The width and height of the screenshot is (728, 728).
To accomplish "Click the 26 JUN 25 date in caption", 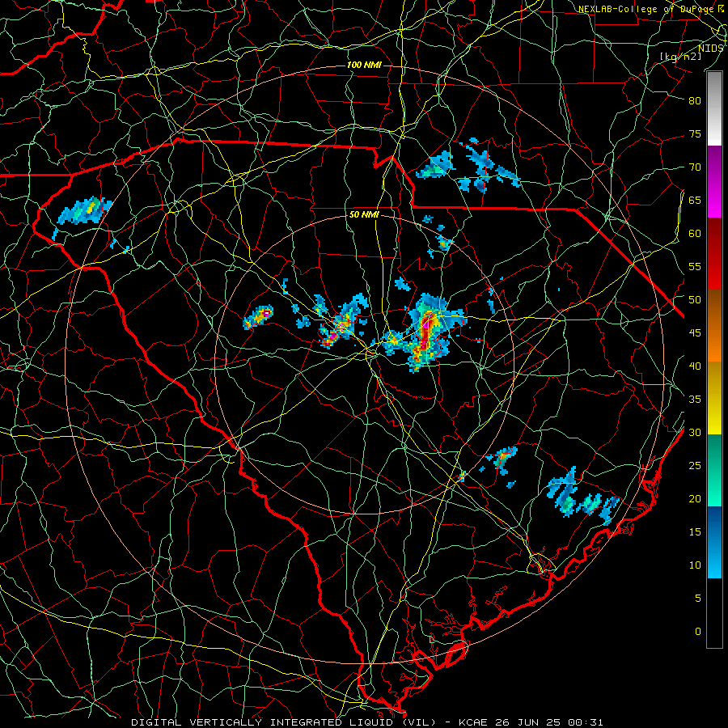I will [x=527, y=722].
